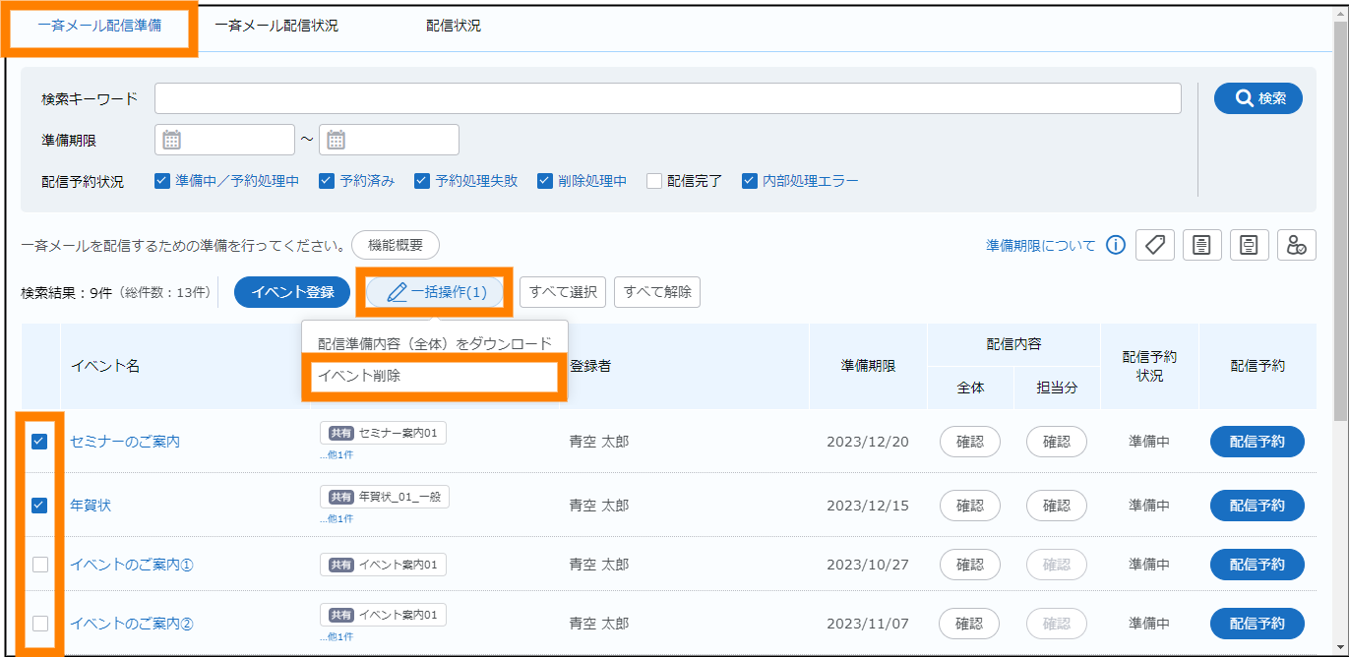This screenshot has height=657, width=1349.
Task: Click the user with checkmark icon
Action: [1296, 245]
